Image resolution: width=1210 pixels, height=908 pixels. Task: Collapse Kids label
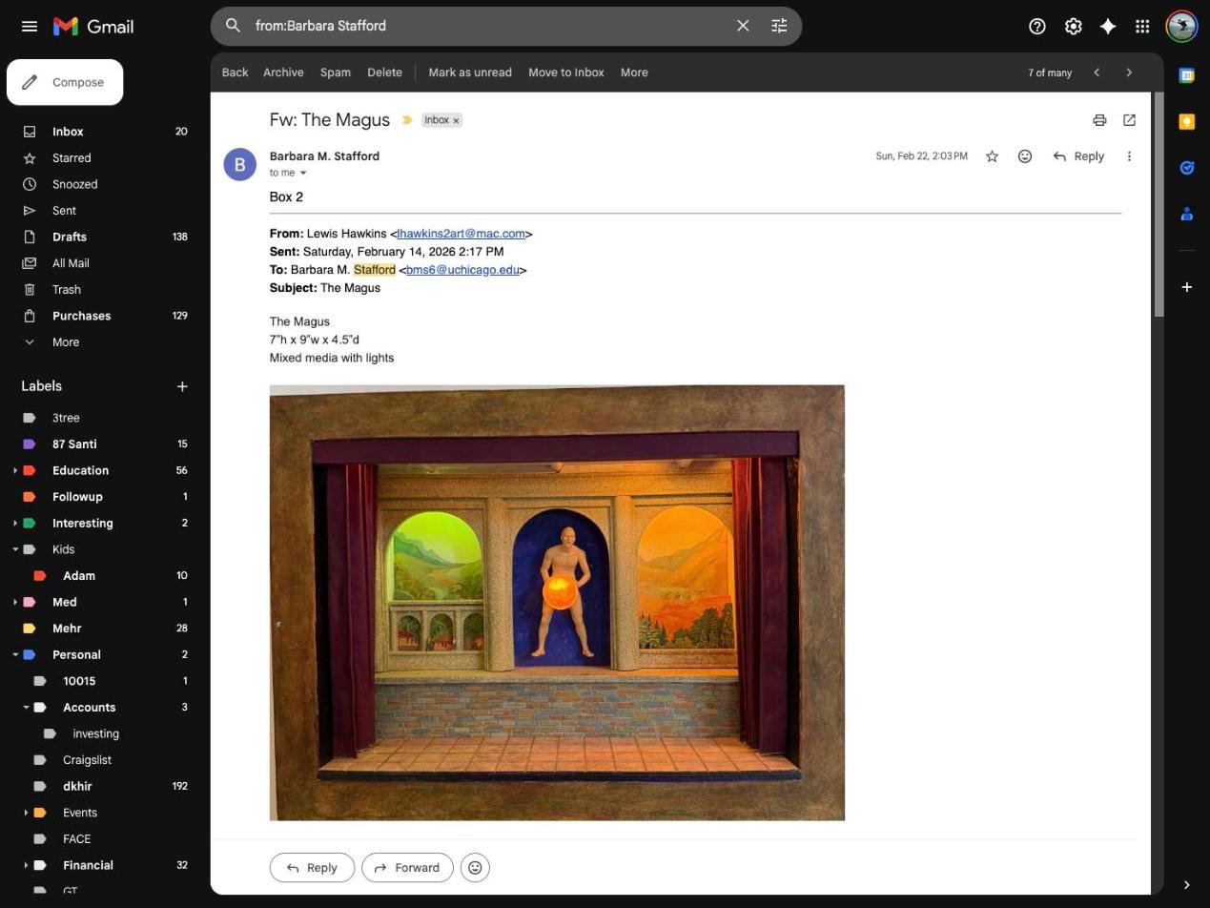(15, 549)
